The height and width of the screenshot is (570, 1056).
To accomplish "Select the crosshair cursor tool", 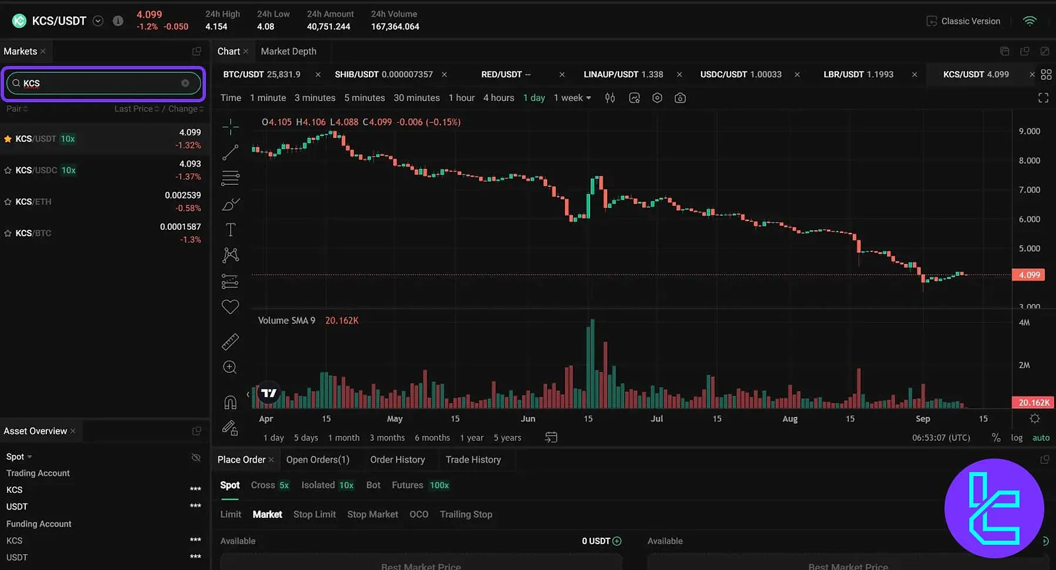I will [231, 126].
